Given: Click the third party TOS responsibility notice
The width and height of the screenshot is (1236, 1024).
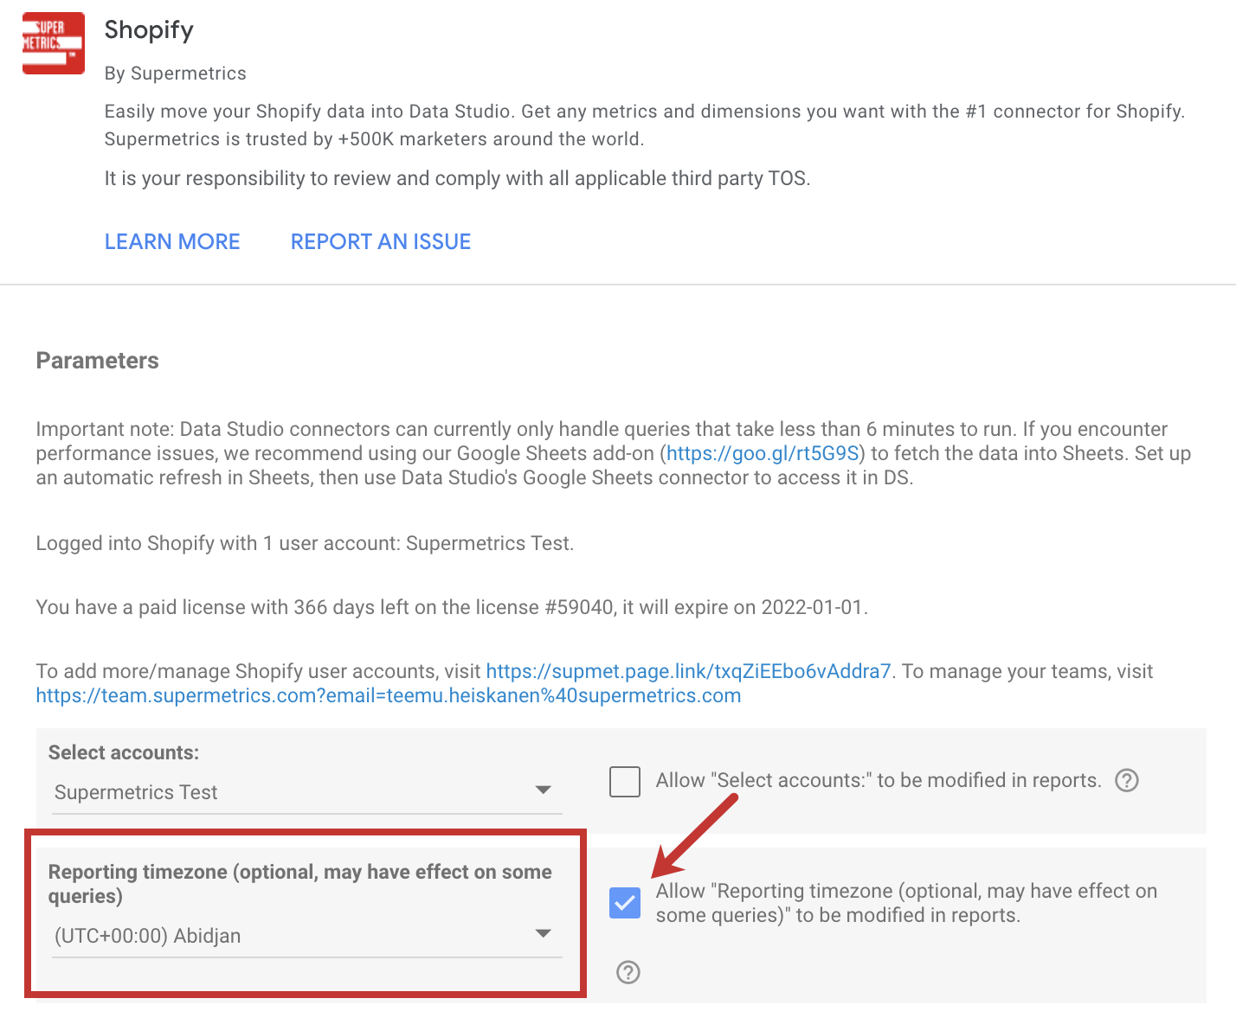Looking at the screenshot, I should pyautogui.click(x=458, y=178).
